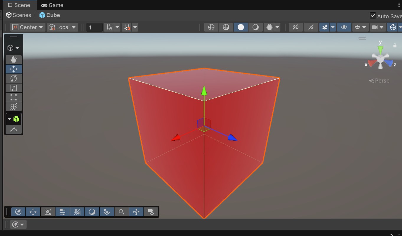
Task: Uncheck the Auto Save checkbox
Action: point(373,16)
